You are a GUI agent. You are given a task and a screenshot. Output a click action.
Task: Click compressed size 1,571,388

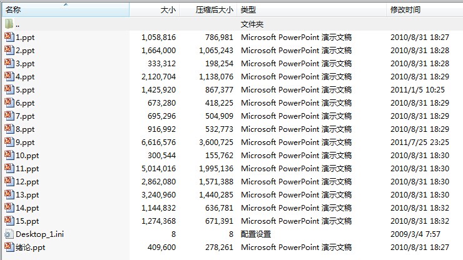pyautogui.click(x=216, y=181)
